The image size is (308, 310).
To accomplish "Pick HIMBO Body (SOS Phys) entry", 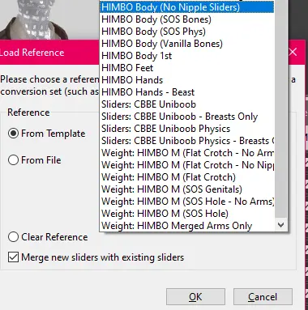I will click(187, 32).
